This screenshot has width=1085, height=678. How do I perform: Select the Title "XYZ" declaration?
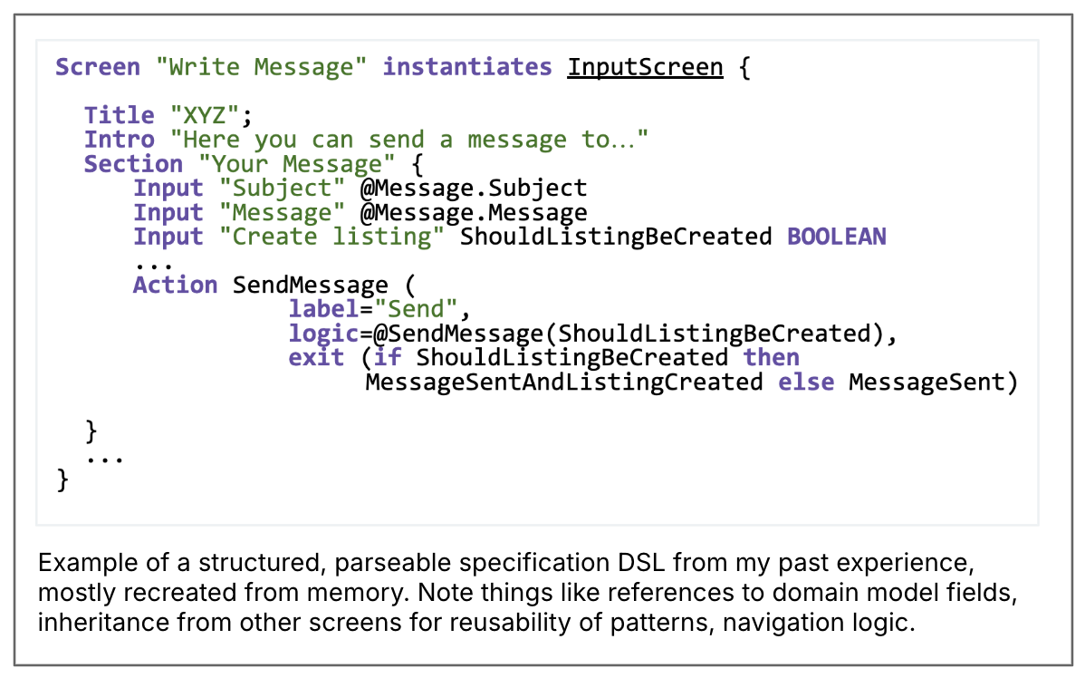point(166,114)
